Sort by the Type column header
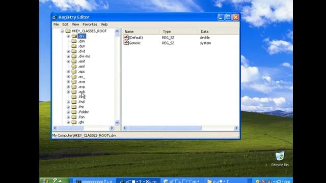 point(179,32)
